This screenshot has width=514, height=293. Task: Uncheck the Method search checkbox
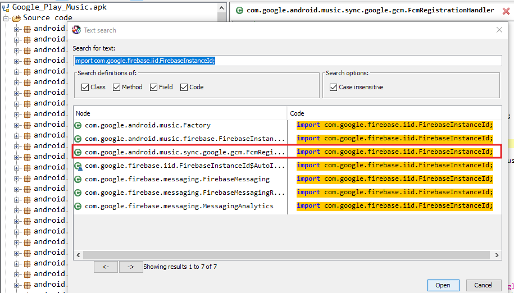click(x=116, y=87)
